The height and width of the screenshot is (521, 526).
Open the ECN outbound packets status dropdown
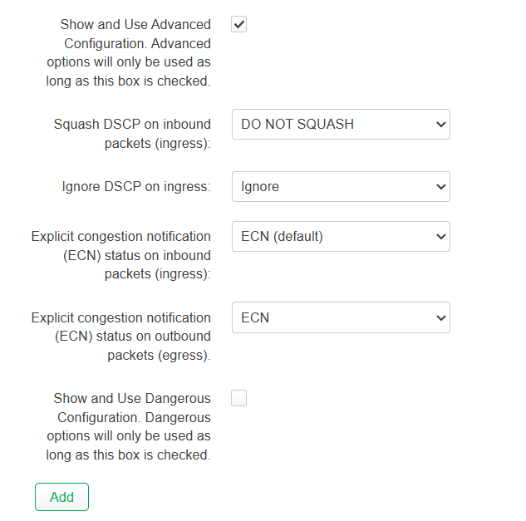pos(341,317)
